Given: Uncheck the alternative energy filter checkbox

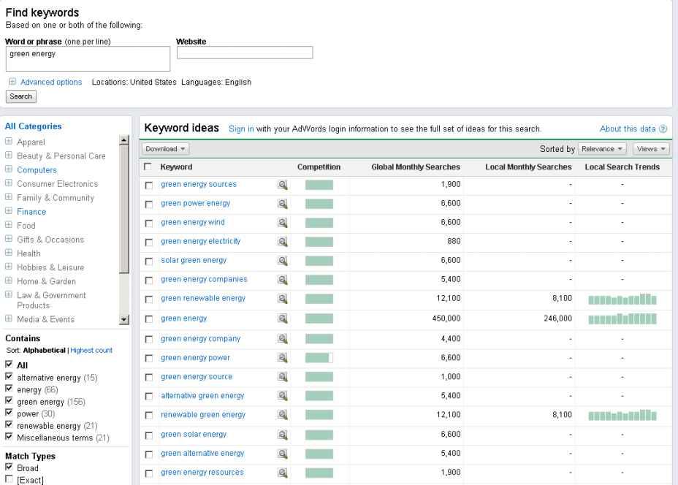Looking at the screenshot, I should 9,378.
